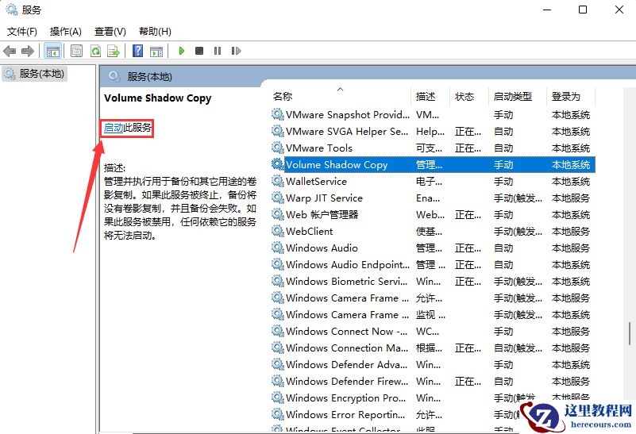Click the Pause service toolbar icon
The width and height of the screenshot is (636, 434).
click(218, 51)
